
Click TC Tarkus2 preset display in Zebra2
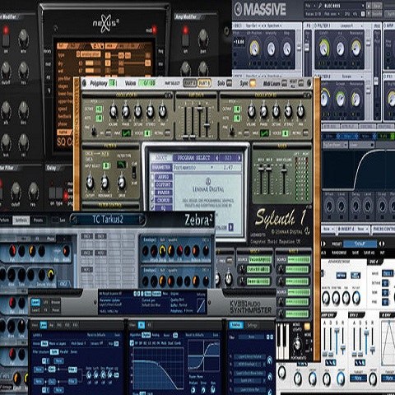pyautogui.click(x=108, y=220)
